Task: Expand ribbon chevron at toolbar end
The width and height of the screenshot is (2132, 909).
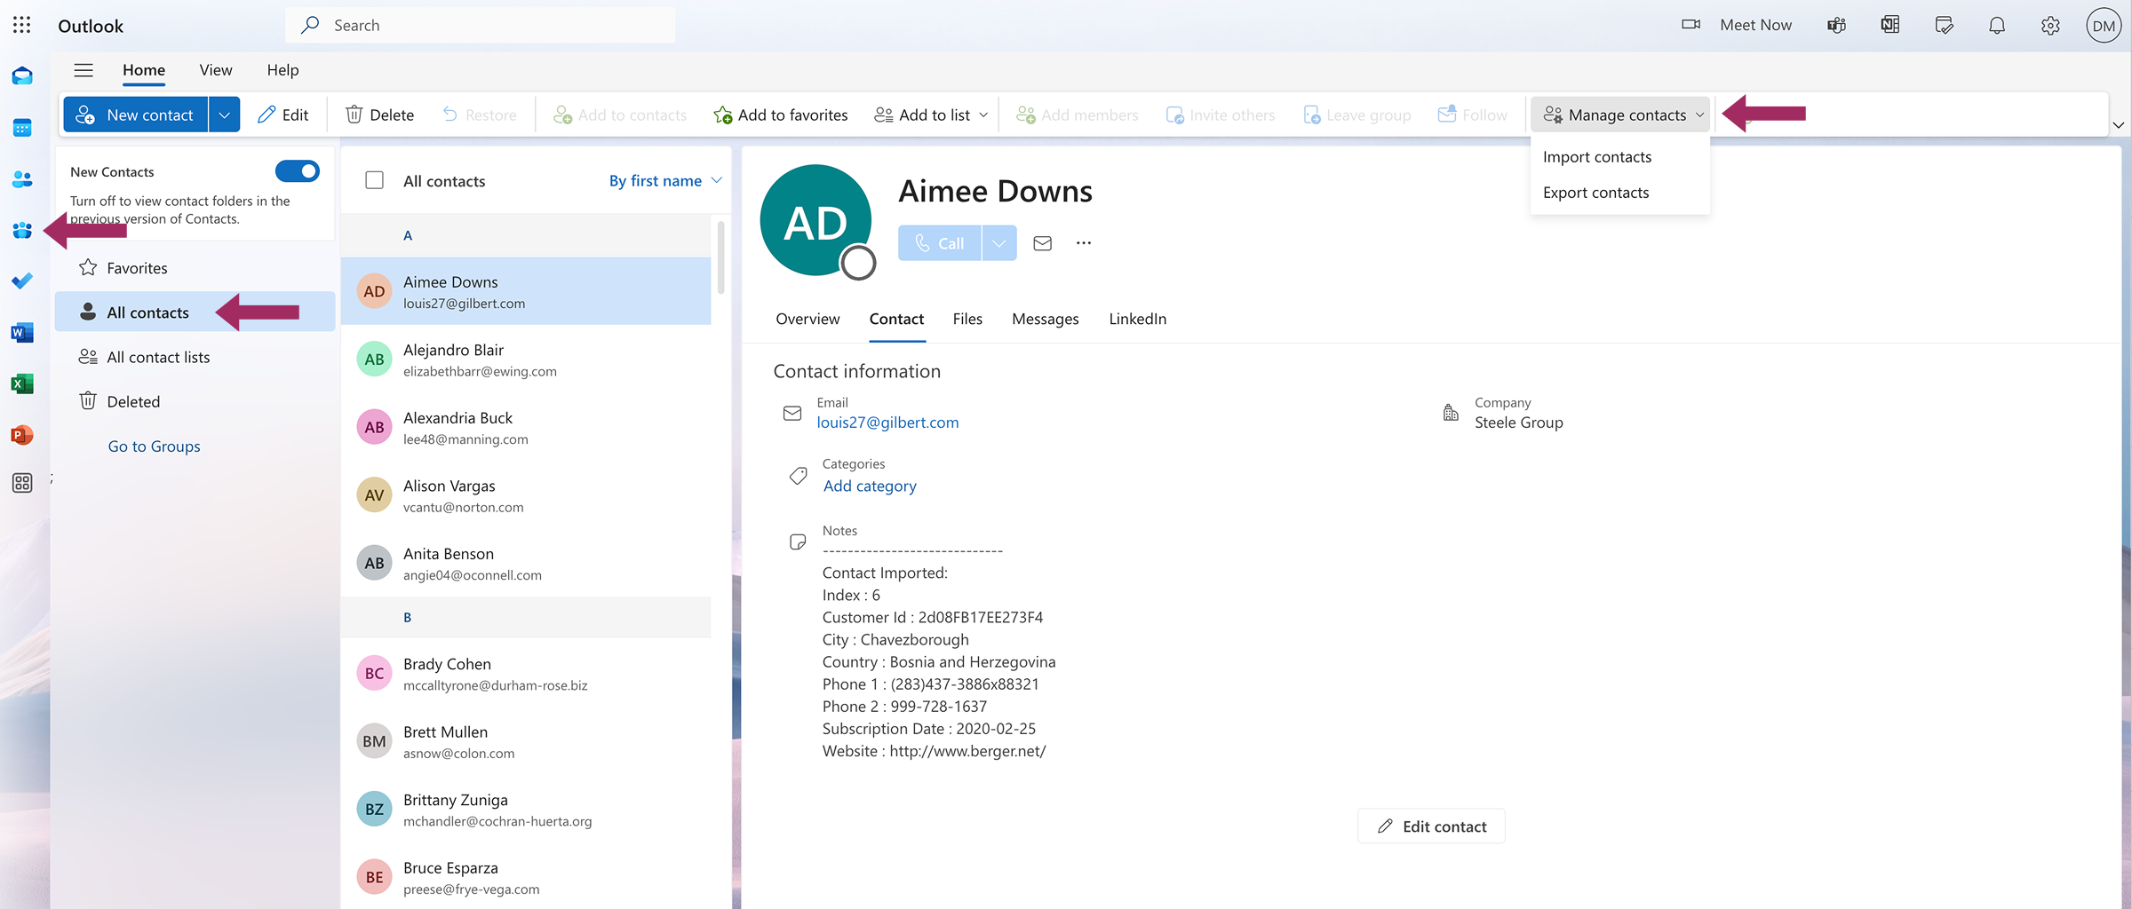Action: coord(2118,125)
